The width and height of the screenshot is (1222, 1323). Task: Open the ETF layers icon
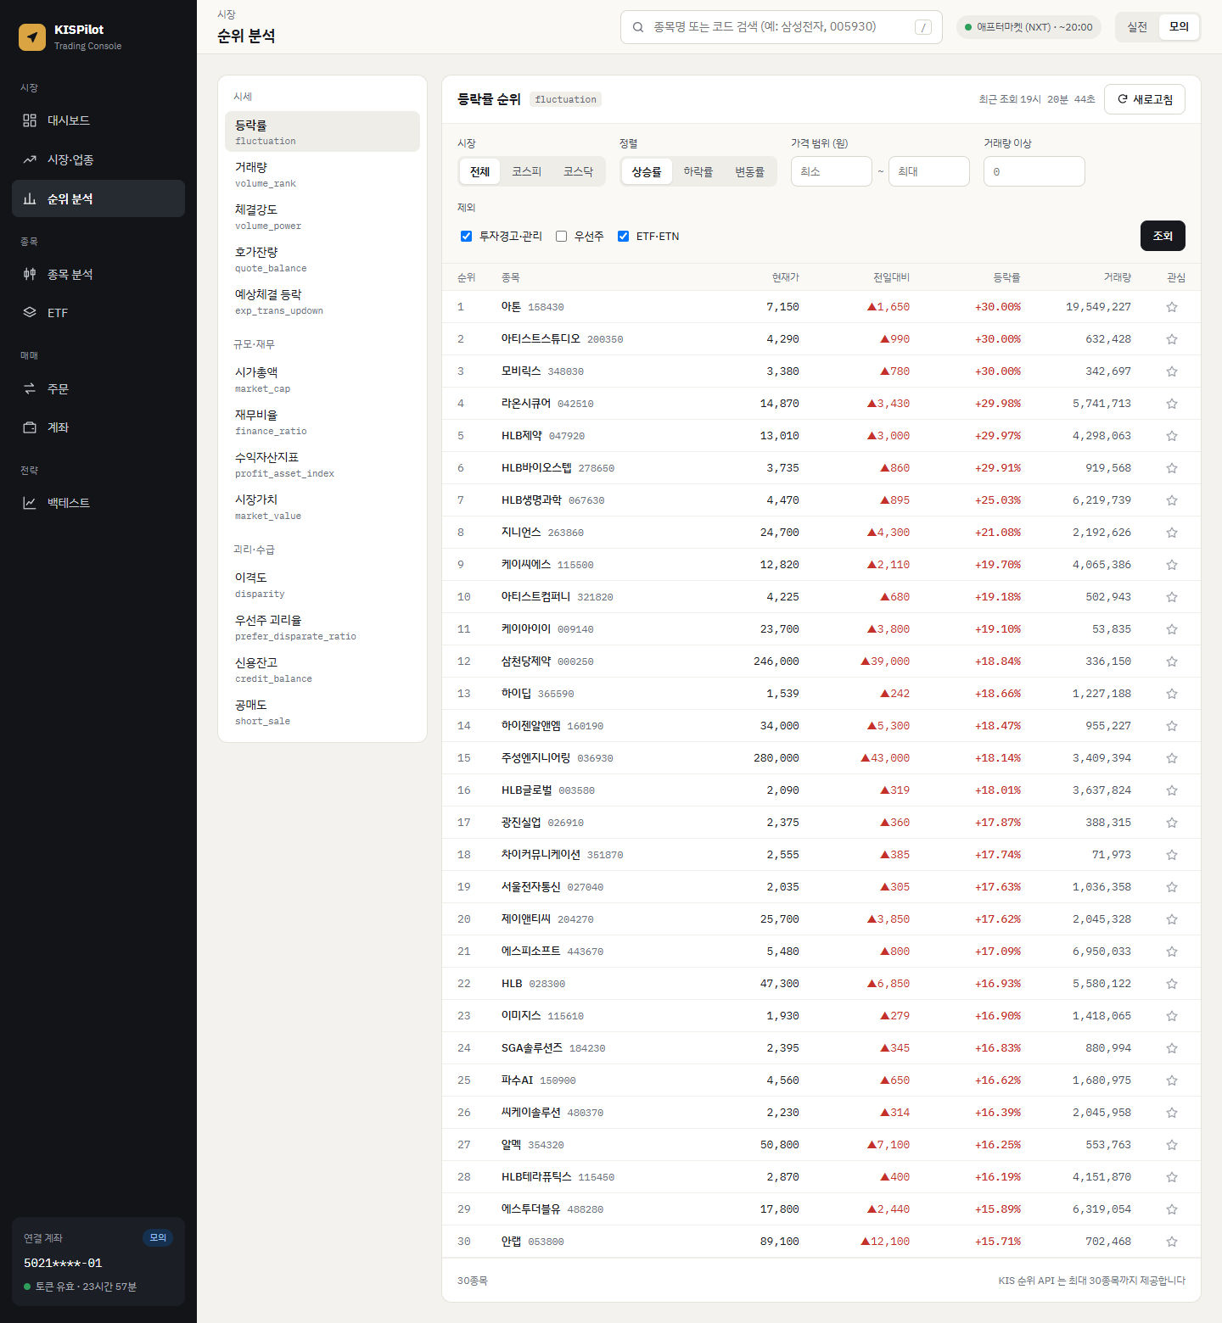30,312
